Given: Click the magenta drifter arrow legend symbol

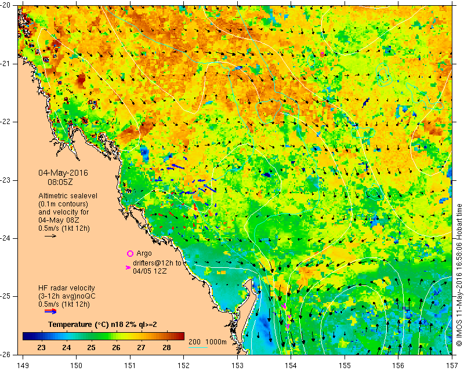Looking at the screenshot, I should click(x=128, y=267).
